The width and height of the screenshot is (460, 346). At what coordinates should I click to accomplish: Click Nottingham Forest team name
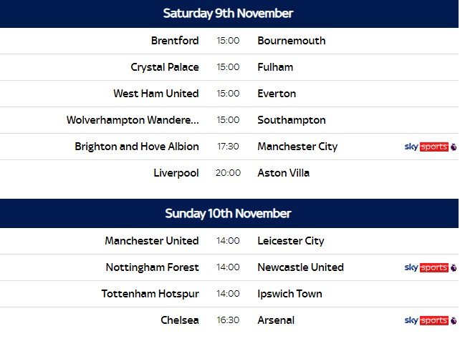[x=152, y=267]
